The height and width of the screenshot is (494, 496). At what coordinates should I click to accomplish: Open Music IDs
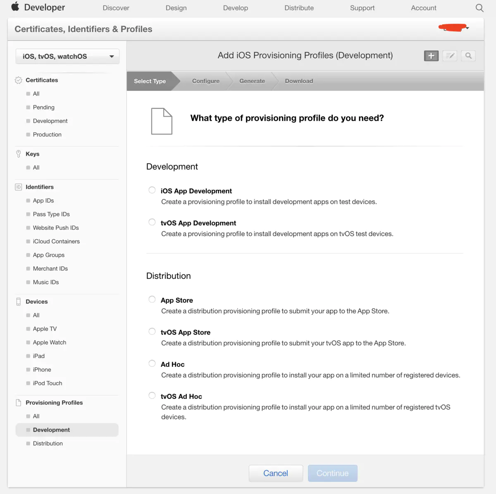click(x=46, y=283)
